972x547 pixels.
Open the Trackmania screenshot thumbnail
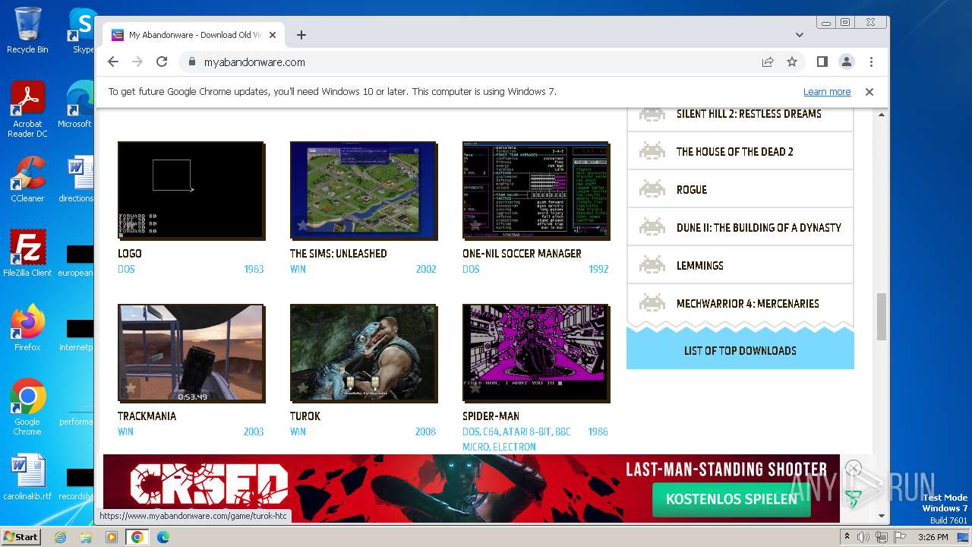[x=191, y=353]
